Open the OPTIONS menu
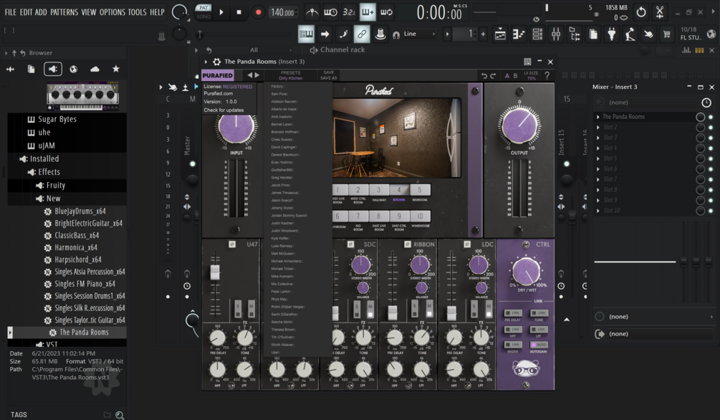This screenshot has height=420, width=720. 112,12
